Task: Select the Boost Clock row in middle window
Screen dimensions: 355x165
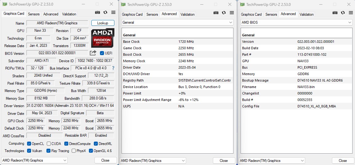Action: pos(177,54)
